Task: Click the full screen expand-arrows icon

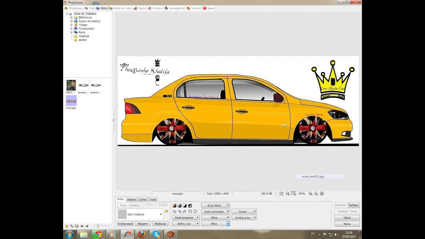Action: [282, 194]
